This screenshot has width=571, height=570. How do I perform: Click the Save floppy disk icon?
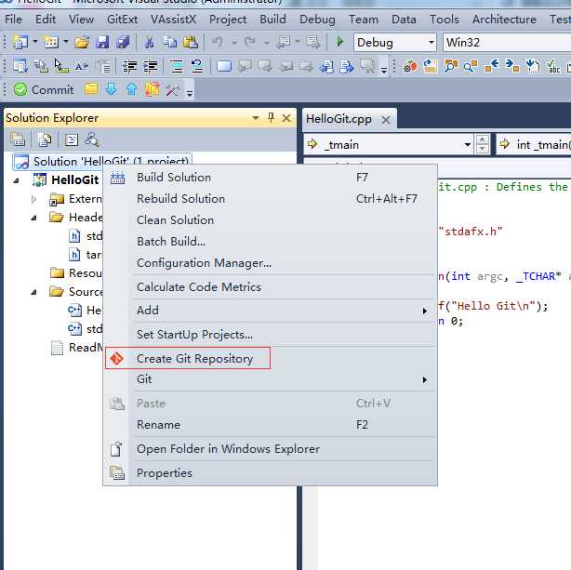[102, 43]
